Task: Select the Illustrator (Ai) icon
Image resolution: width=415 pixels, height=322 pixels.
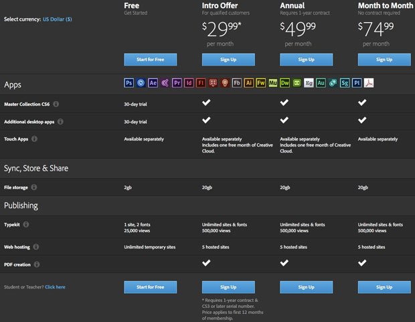Action: click(248, 84)
